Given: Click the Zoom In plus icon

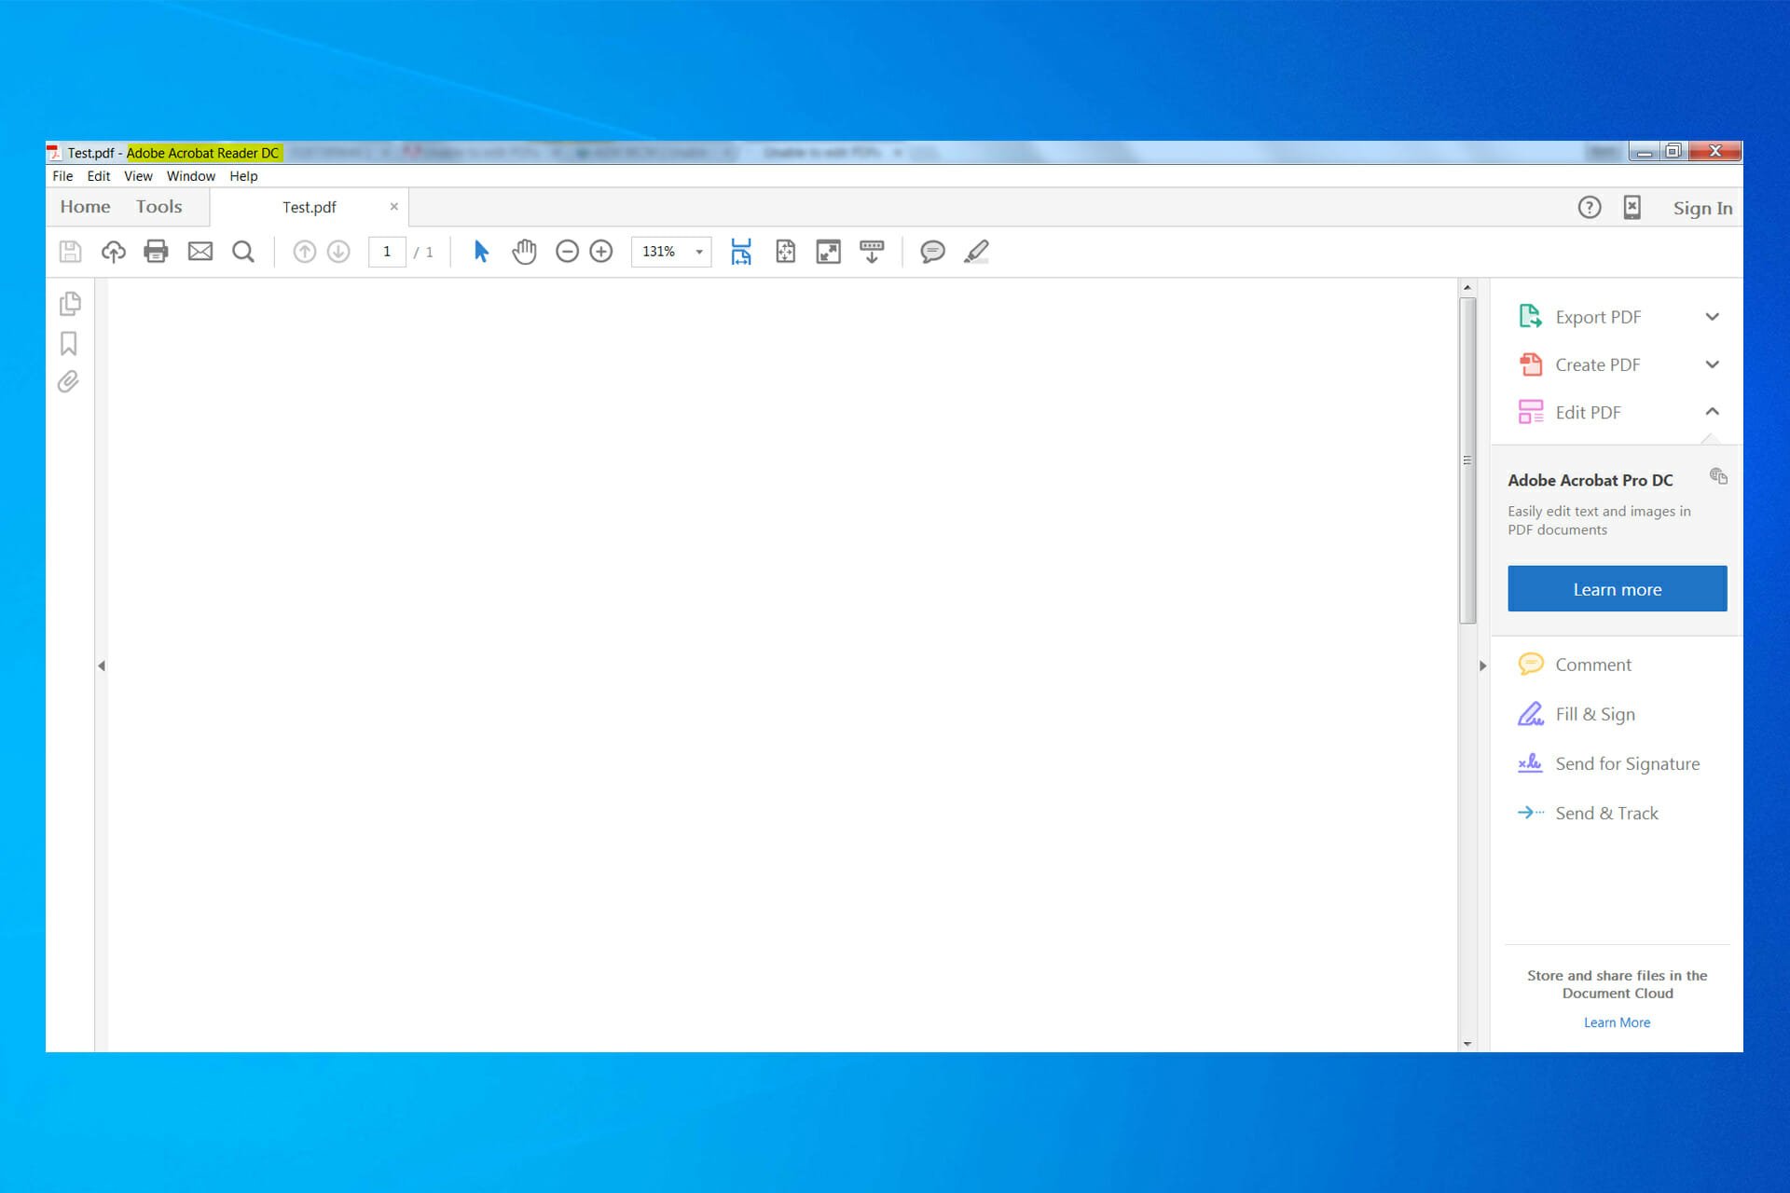Looking at the screenshot, I should [600, 252].
